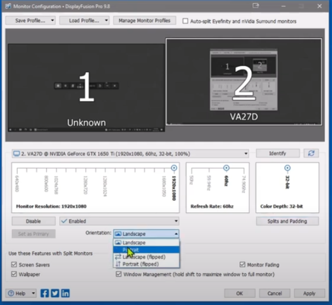
Task: Open the Save Profile dropdown arrow
Action: (52, 20)
